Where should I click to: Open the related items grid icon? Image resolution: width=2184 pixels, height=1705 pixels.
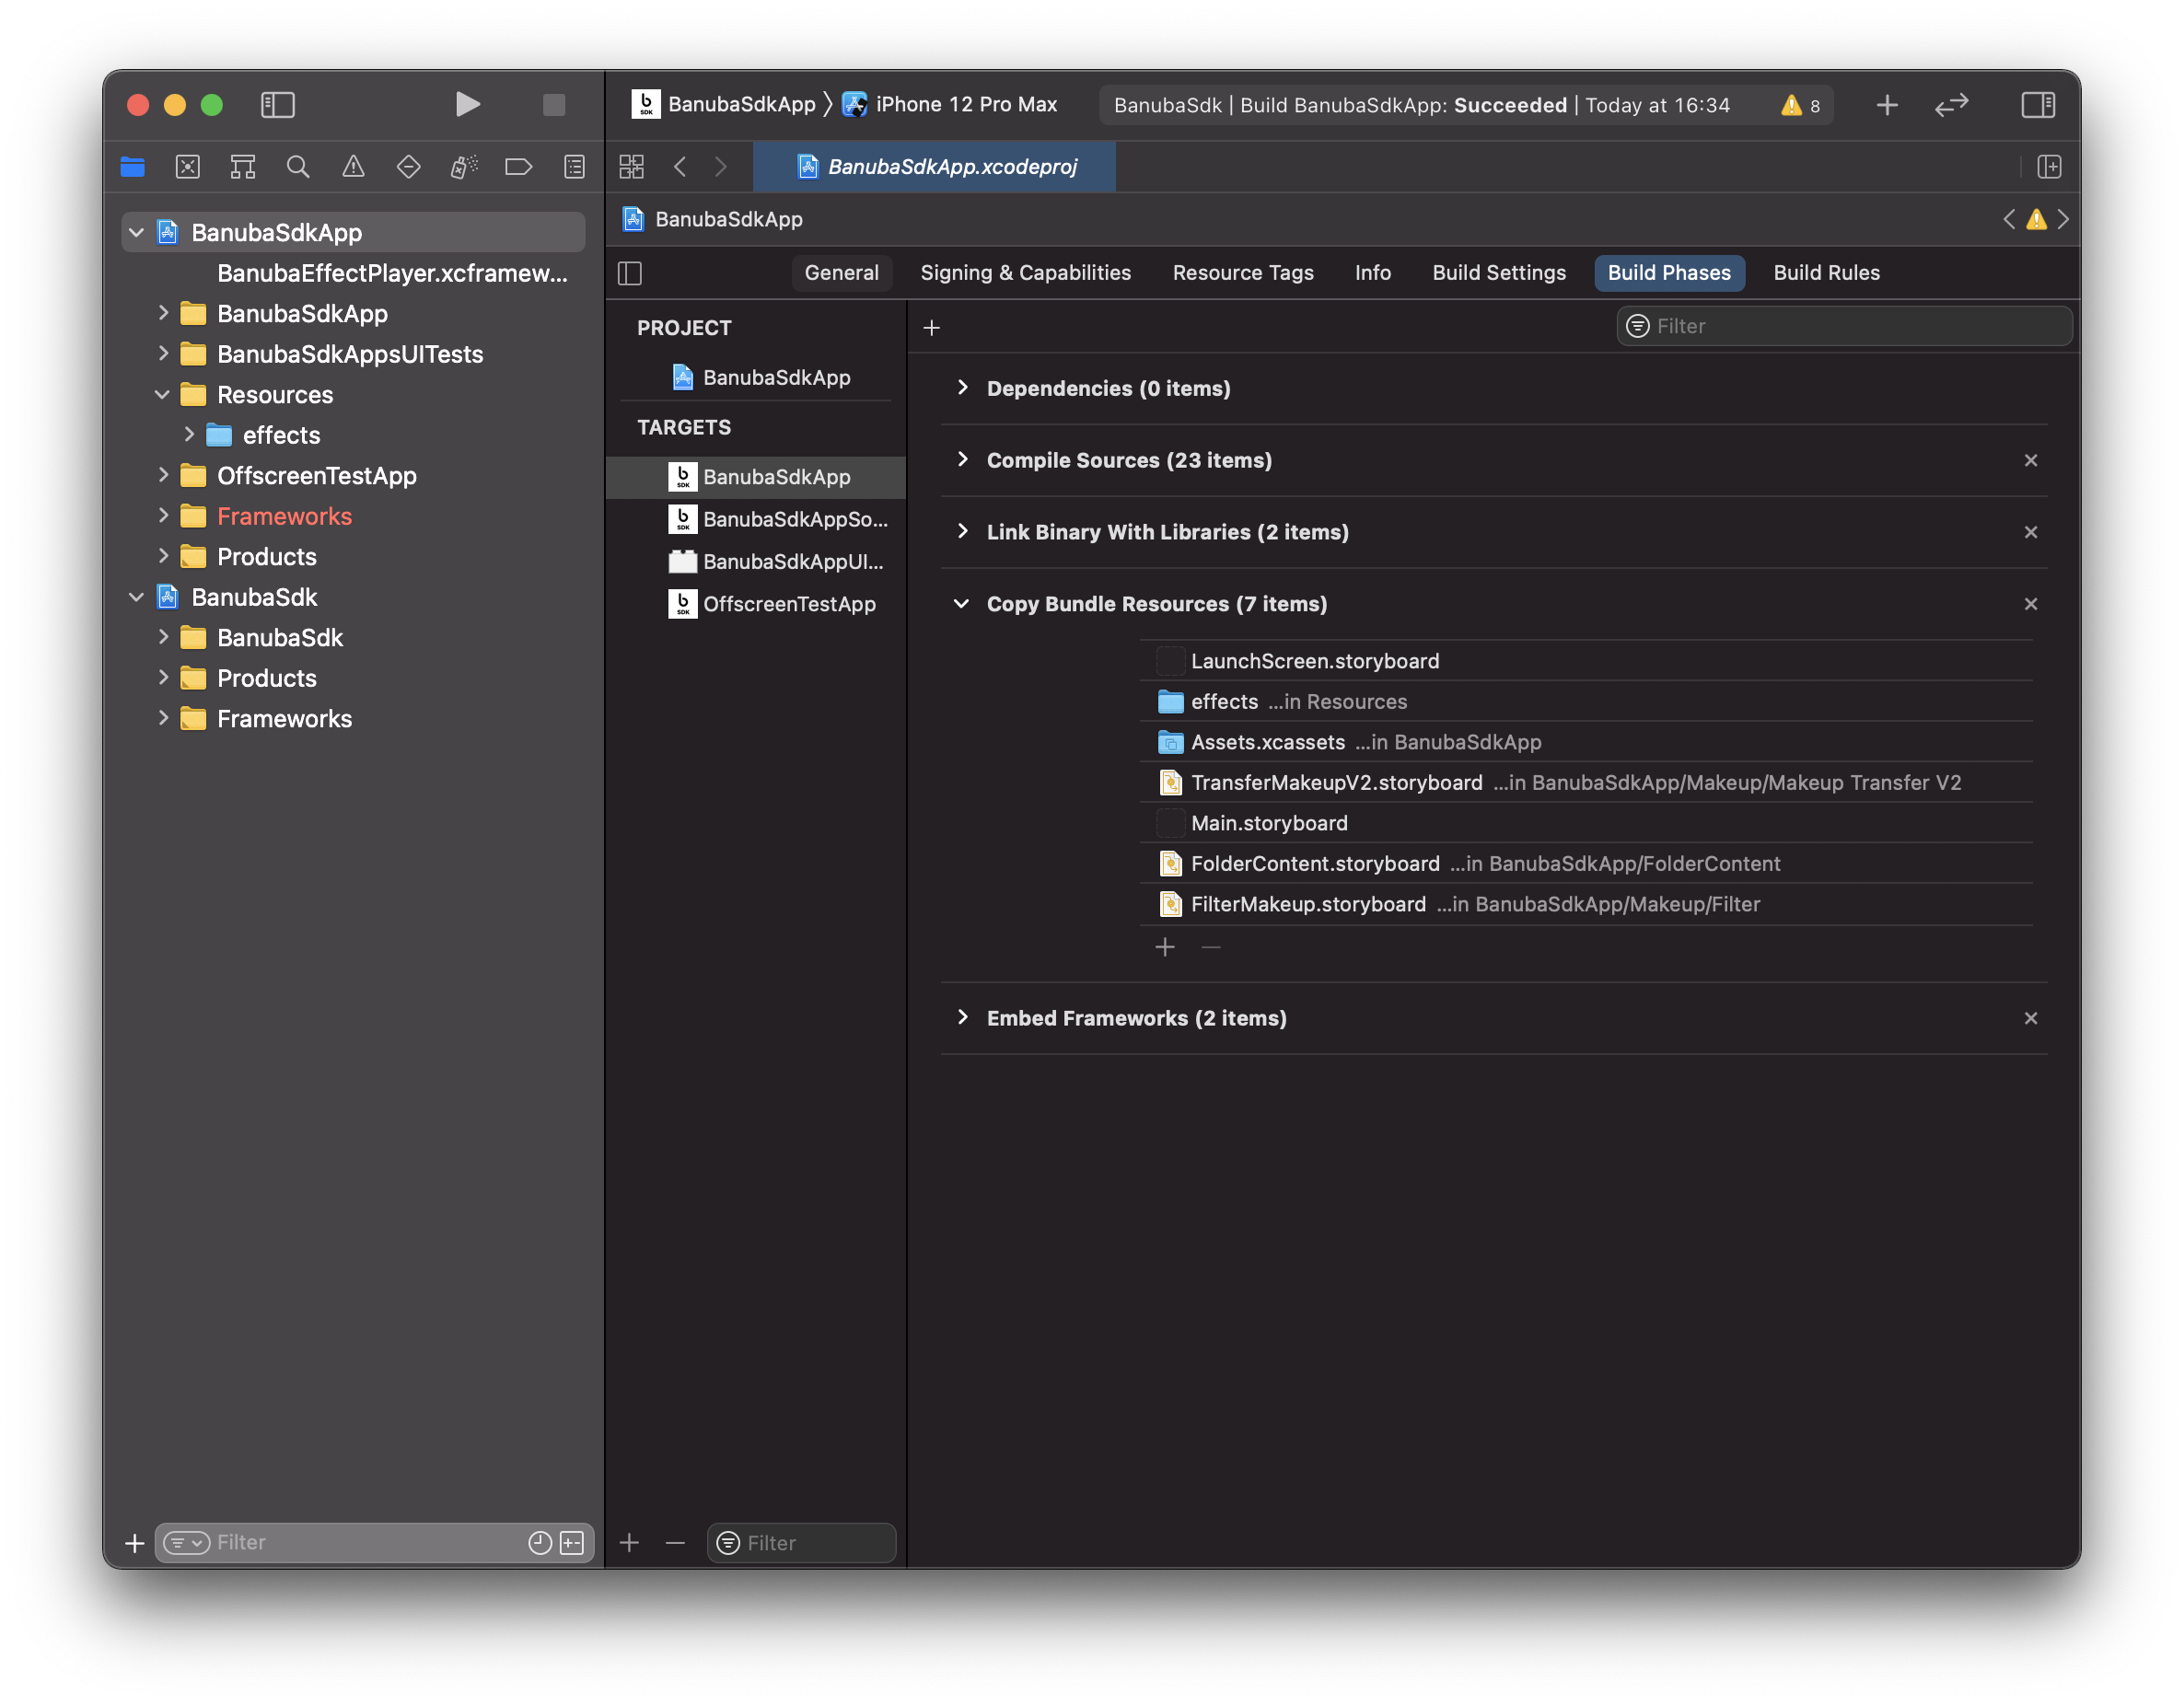pos(632,167)
